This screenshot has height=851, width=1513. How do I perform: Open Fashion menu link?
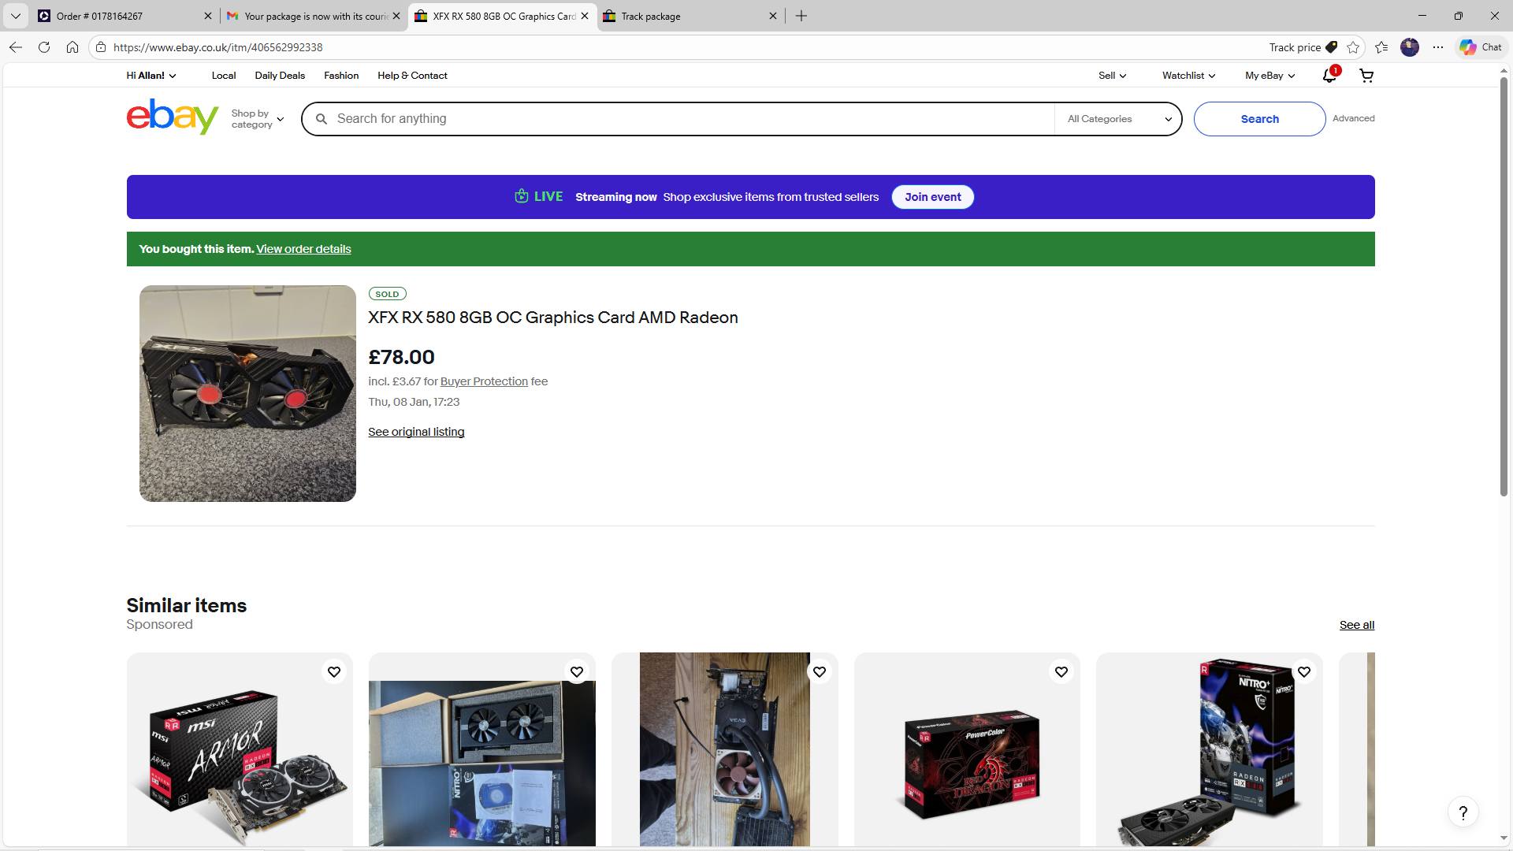pos(341,76)
